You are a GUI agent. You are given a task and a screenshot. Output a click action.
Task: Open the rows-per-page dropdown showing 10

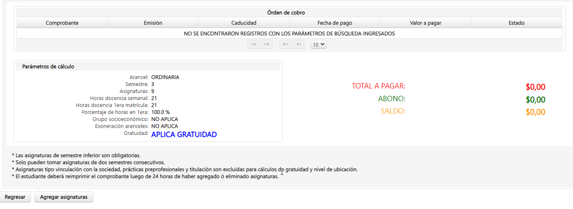(318, 44)
